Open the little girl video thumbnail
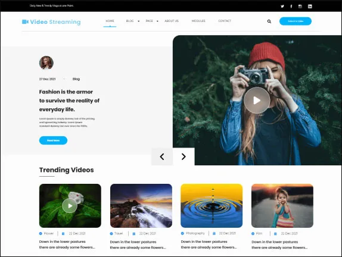The height and width of the screenshot is (257, 342). [282, 206]
